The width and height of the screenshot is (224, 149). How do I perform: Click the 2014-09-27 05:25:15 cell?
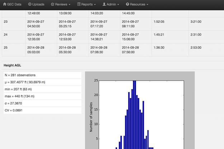[x=73, y=24]
